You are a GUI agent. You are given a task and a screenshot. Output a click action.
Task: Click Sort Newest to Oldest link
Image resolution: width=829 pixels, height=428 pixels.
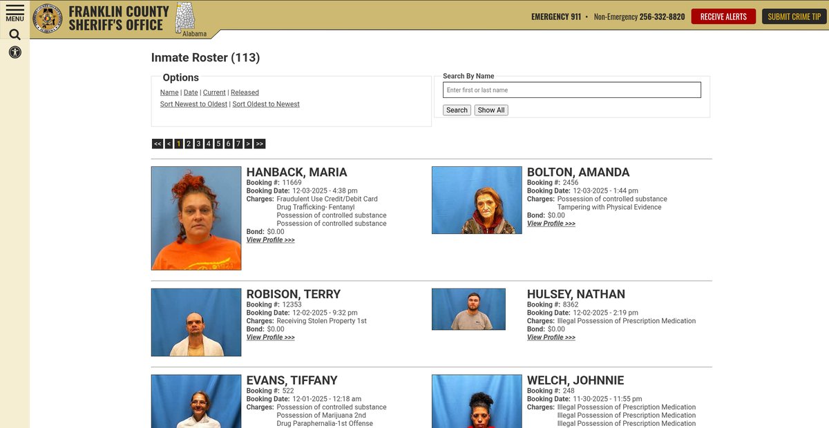coord(193,104)
